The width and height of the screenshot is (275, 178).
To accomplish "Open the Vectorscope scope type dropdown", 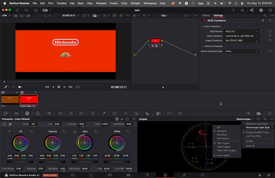I will [x=244, y=119].
